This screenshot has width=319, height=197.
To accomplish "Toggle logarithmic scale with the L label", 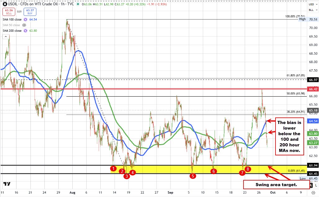I will tap(316, 185).
